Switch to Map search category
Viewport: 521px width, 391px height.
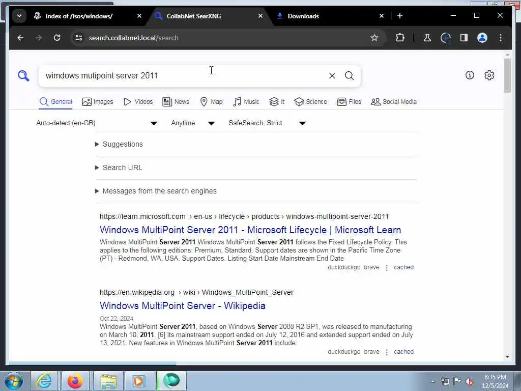(x=211, y=102)
